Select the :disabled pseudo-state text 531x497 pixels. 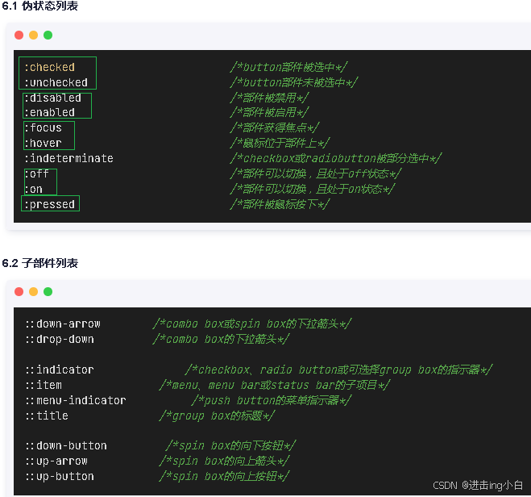[x=52, y=98]
